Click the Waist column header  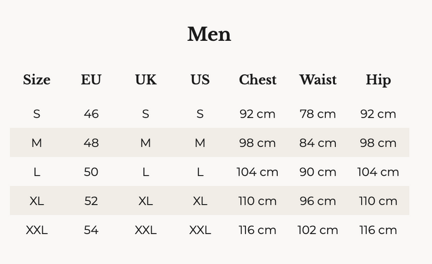pos(317,80)
